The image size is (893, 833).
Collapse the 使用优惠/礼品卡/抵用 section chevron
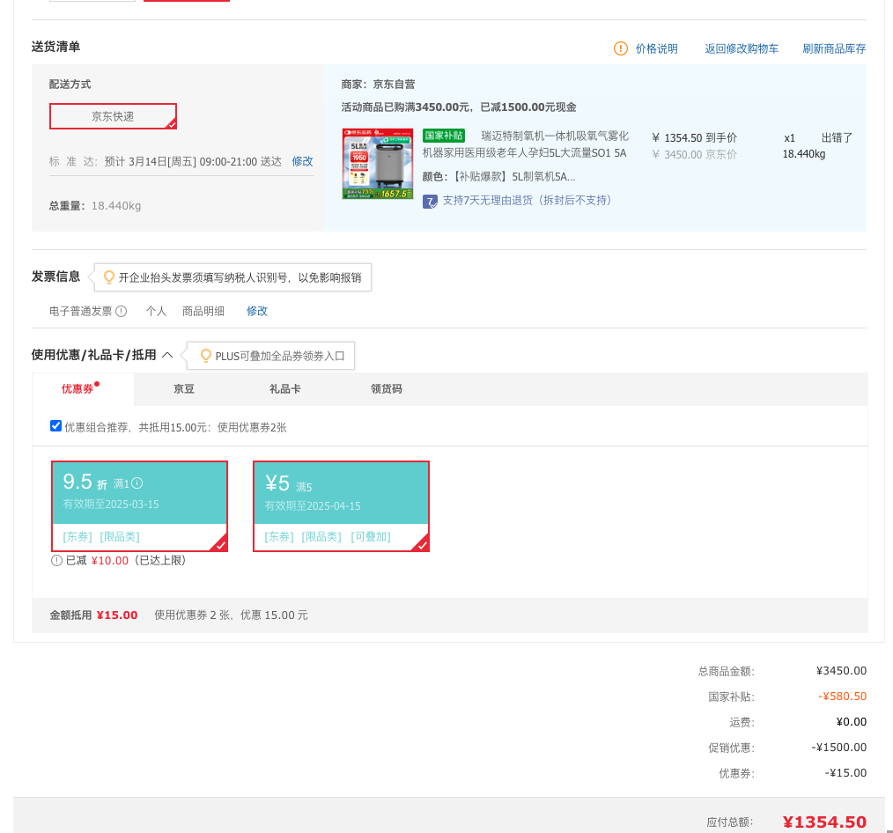point(166,355)
